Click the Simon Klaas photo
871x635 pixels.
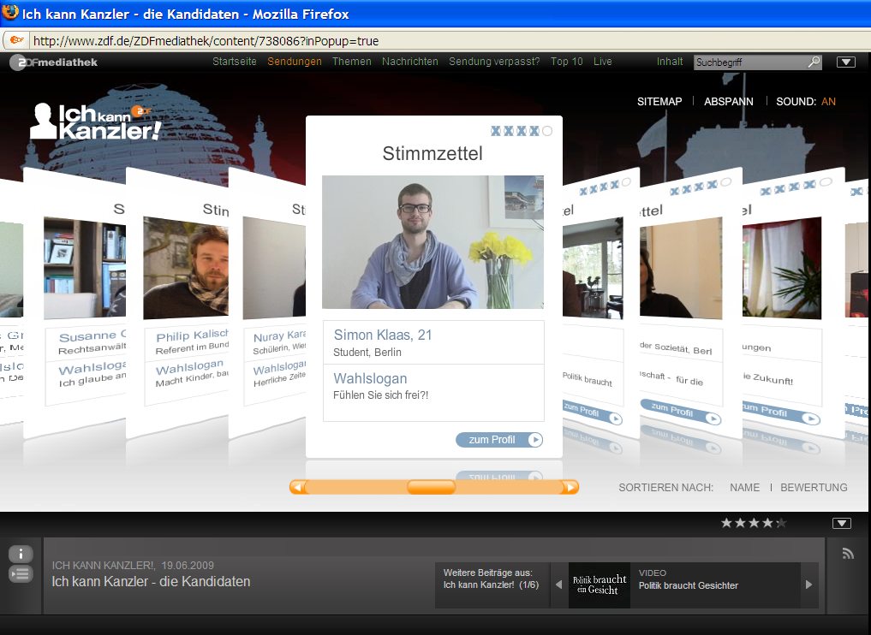point(433,242)
